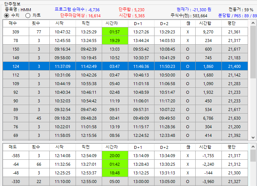This screenshot has height=186, width=257.
Task: Click the -3,960 시간합 cell
Action: click(208, 181)
